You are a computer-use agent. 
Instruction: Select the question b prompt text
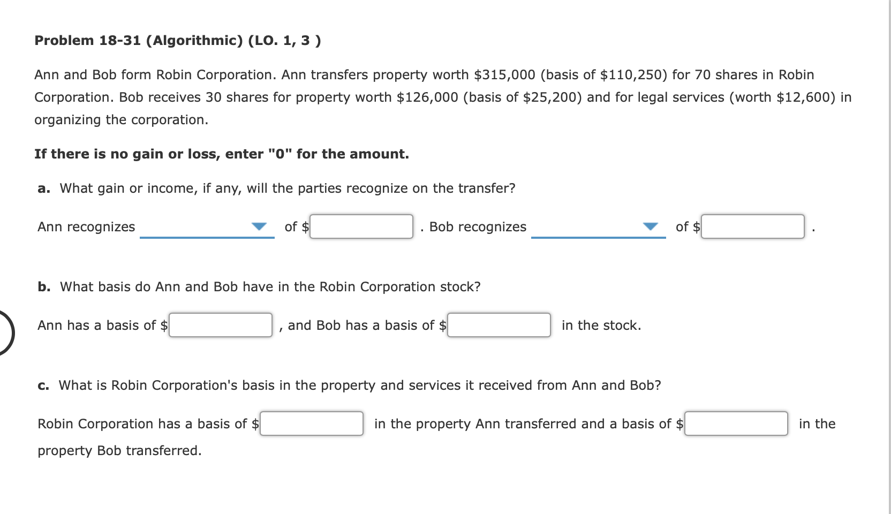click(x=259, y=286)
